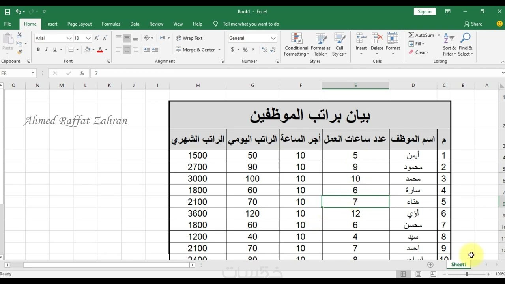Increase font size with the large A icon

pyautogui.click(x=97, y=38)
